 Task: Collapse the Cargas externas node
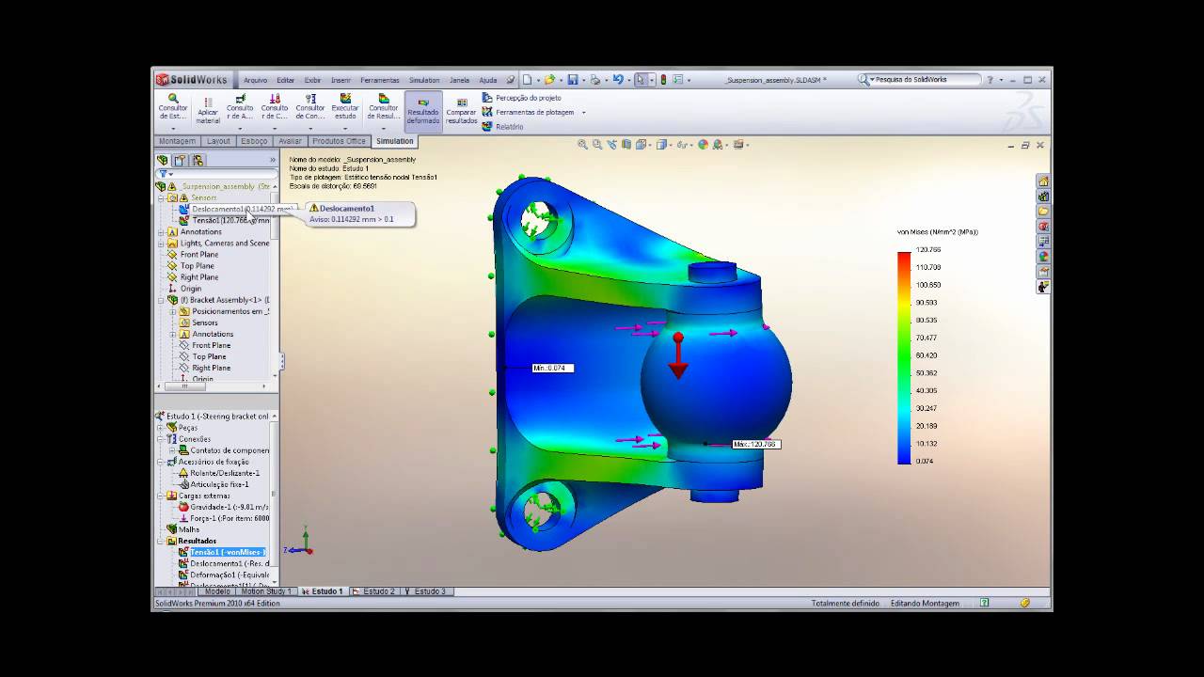pos(161,496)
